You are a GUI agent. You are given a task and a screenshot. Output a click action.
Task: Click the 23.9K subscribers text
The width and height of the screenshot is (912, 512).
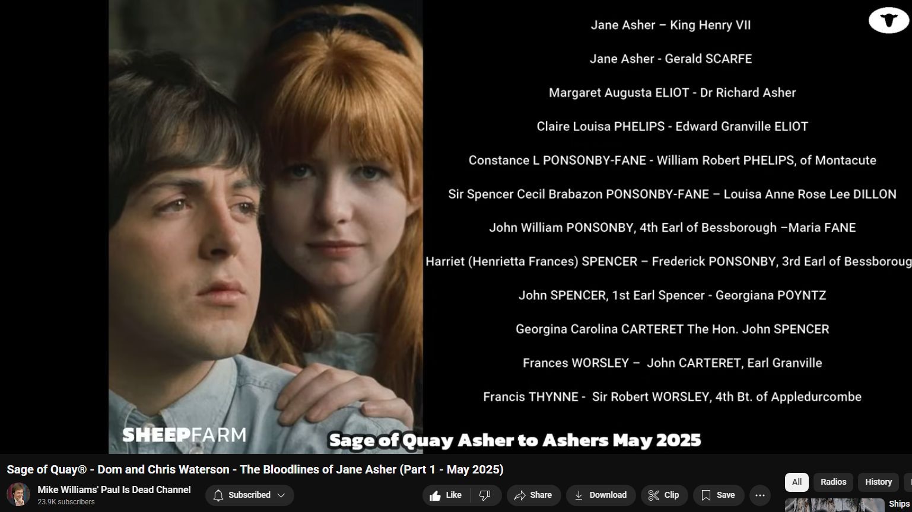[66, 503]
